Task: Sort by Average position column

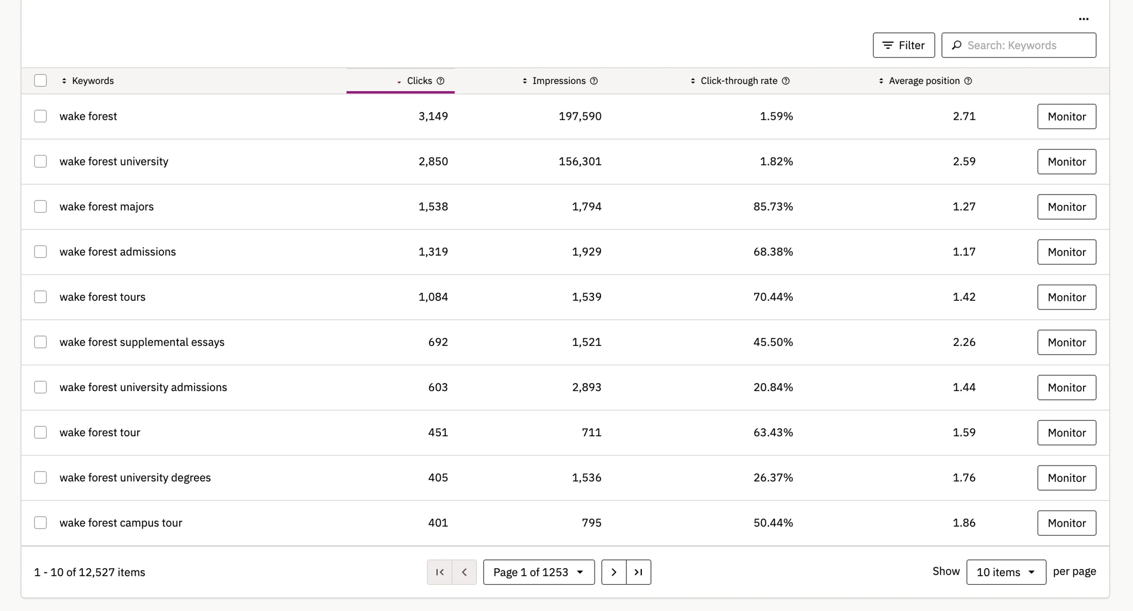Action: tap(919, 81)
